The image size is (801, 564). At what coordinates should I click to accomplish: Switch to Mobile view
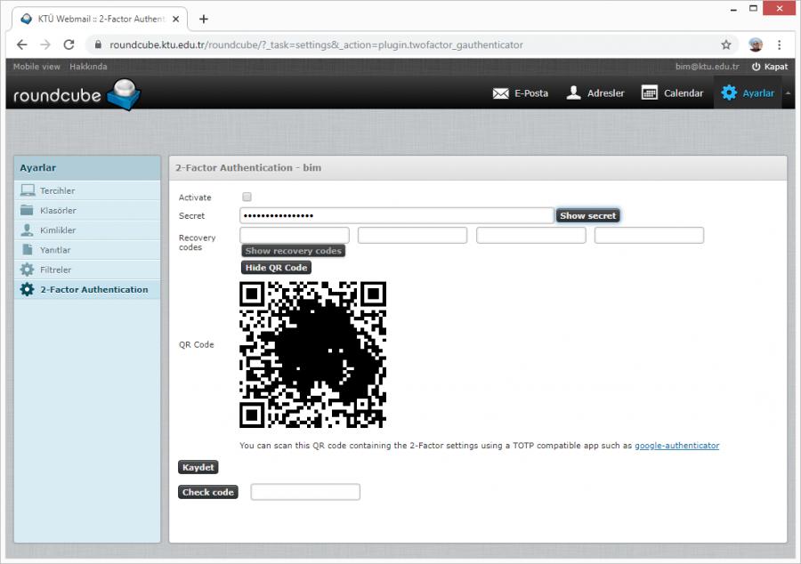(36, 67)
